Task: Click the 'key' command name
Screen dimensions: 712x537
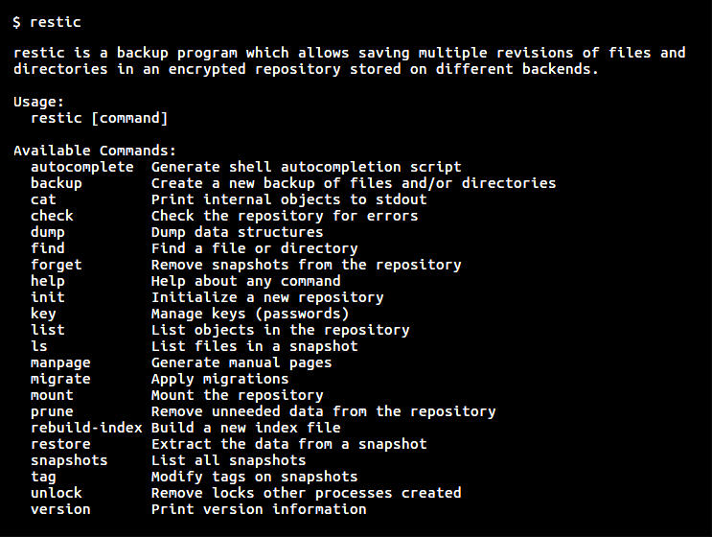Action: (43, 314)
